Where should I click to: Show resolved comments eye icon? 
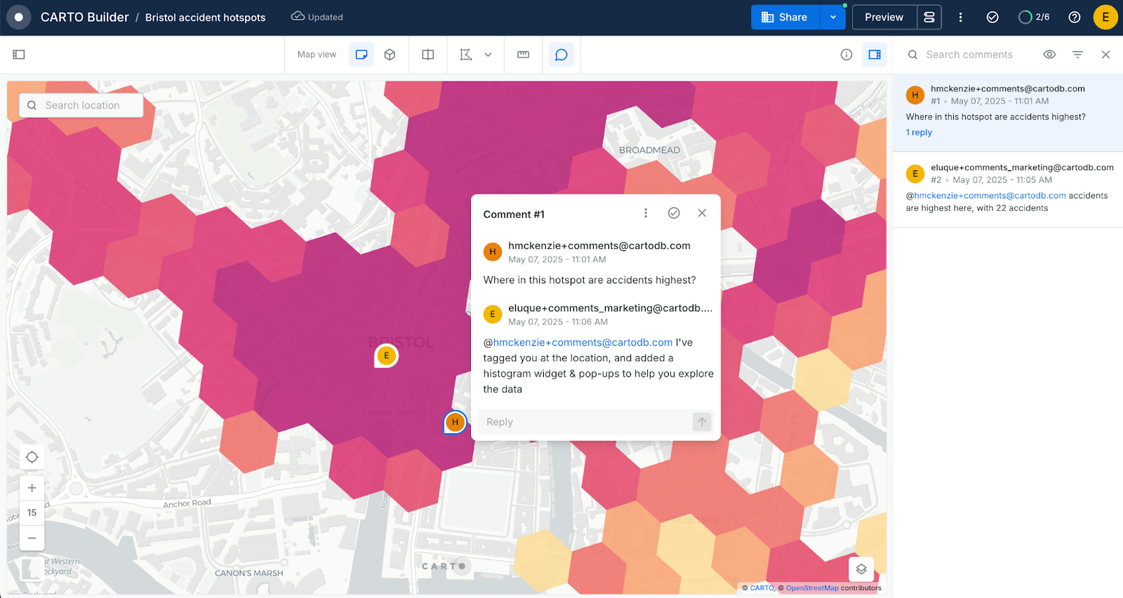click(x=1049, y=55)
